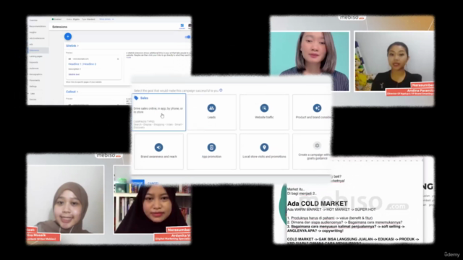Click the Extensions page heading
The image size is (463, 260).
(60, 27)
